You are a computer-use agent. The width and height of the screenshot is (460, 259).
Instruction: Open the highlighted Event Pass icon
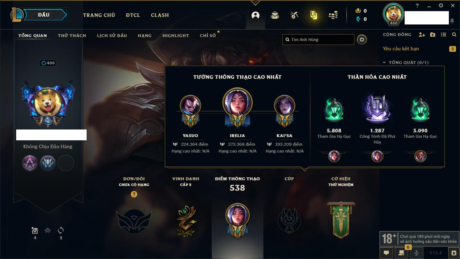coord(314,15)
